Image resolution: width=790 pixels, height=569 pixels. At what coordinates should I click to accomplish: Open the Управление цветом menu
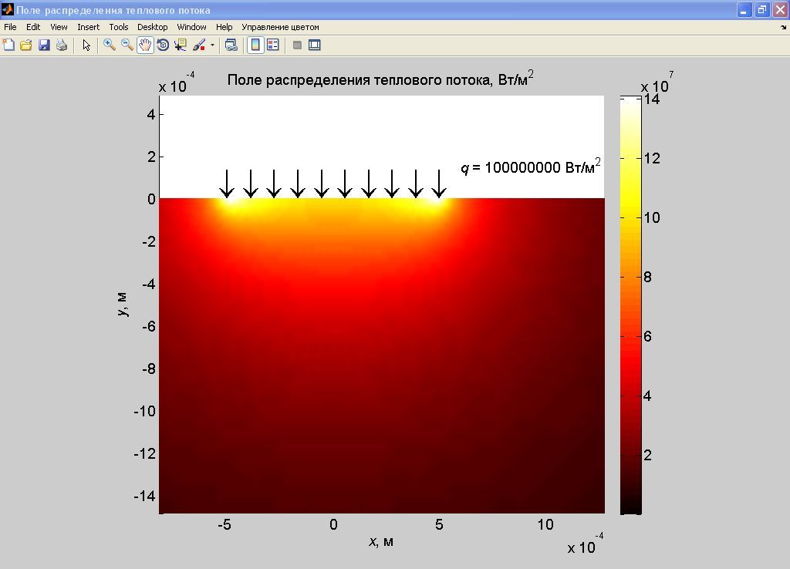click(280, 27)
